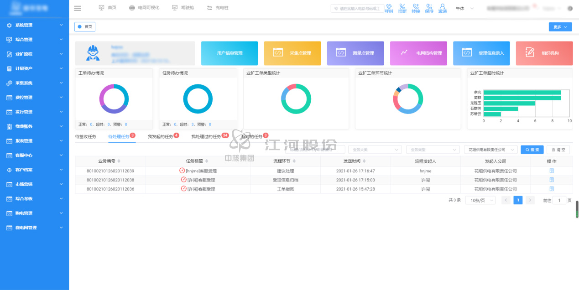The width and height of the screenshot is (579, 290).
Task: Click the 邀请 invite icon
Action: 443,8
